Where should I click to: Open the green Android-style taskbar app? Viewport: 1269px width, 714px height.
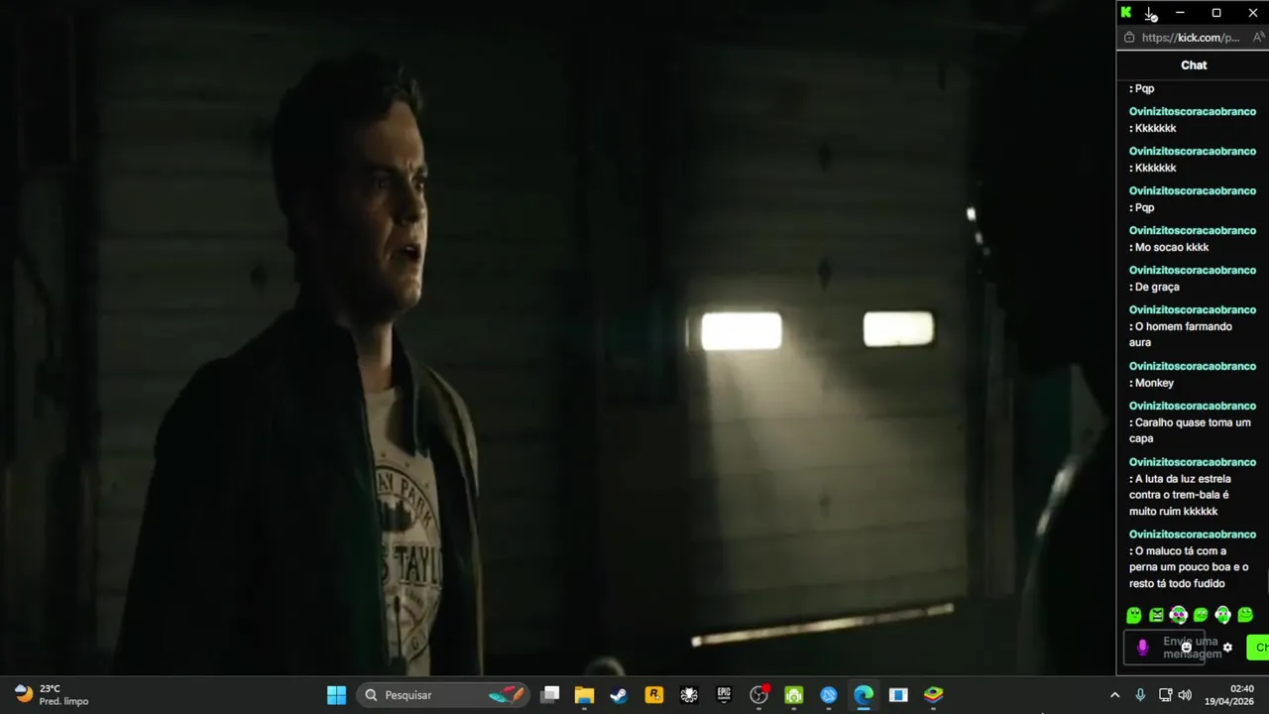(x=794, y=695)
